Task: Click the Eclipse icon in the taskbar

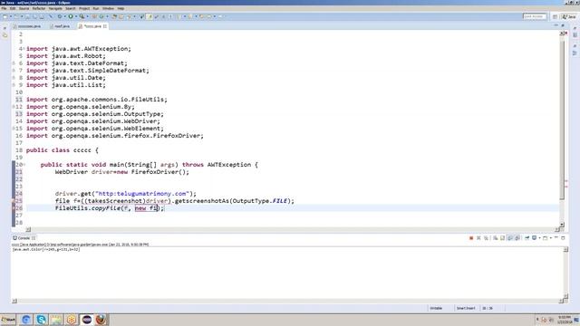Action: click(x=87, y=320)
